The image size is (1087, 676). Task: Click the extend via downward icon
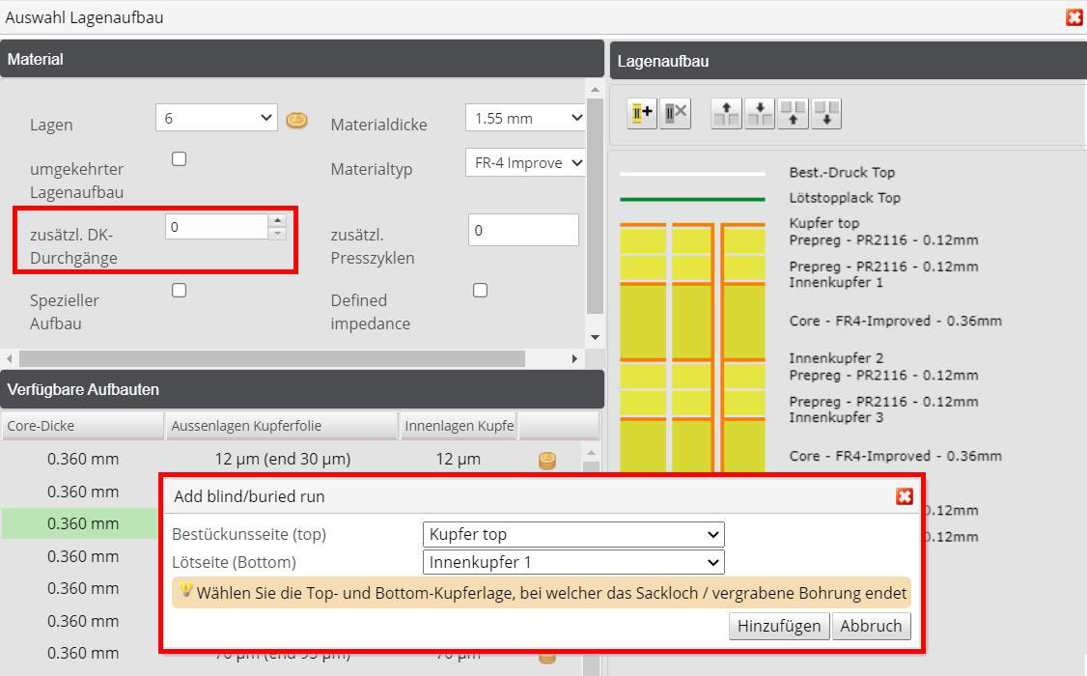pos(826,113)
